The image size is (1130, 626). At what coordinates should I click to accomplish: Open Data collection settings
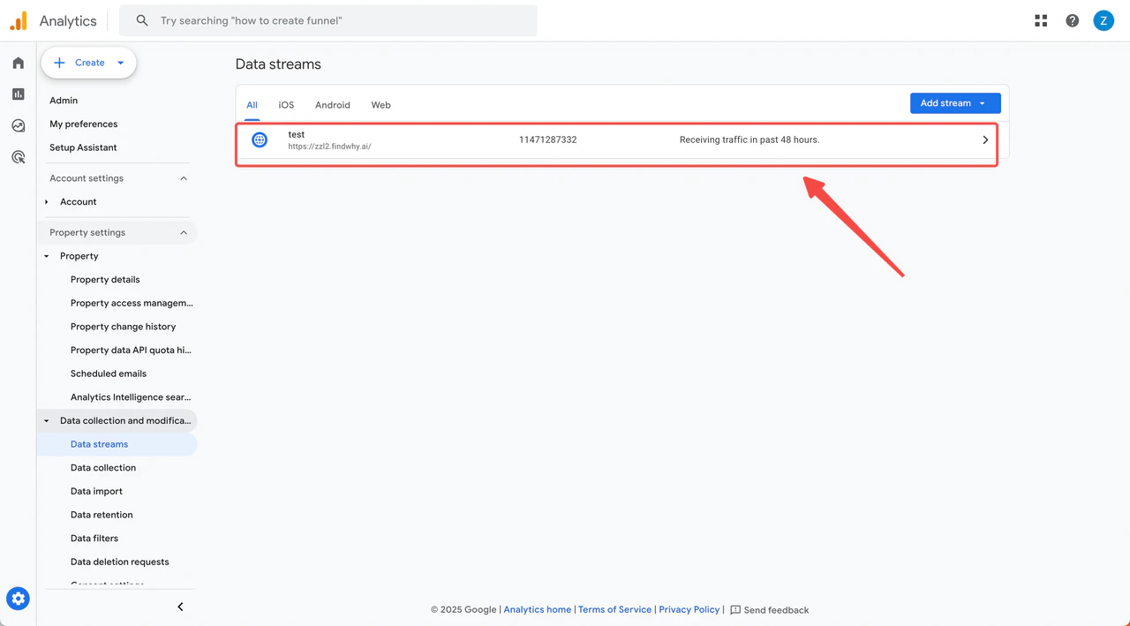point(103,468)
